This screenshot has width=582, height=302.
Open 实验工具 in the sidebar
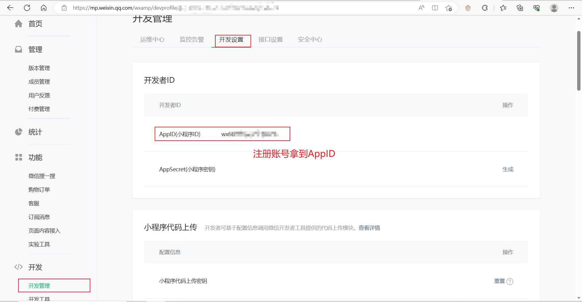pyautogui.click(x=39, y=244)
